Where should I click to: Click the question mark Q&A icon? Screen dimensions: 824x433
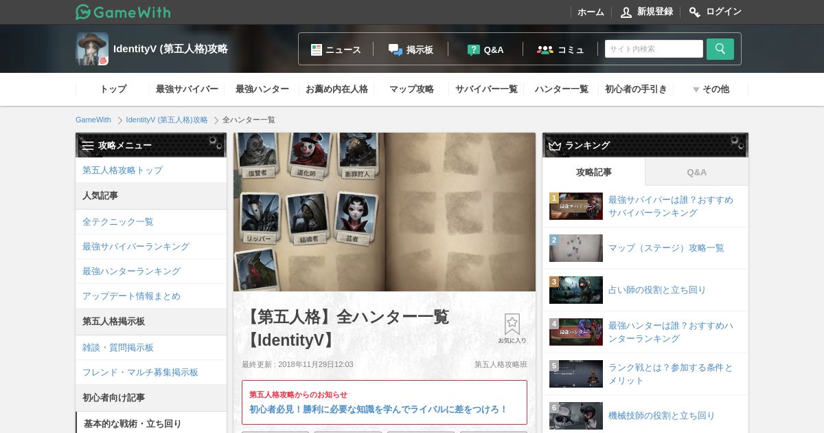click(x=474, y=49)
